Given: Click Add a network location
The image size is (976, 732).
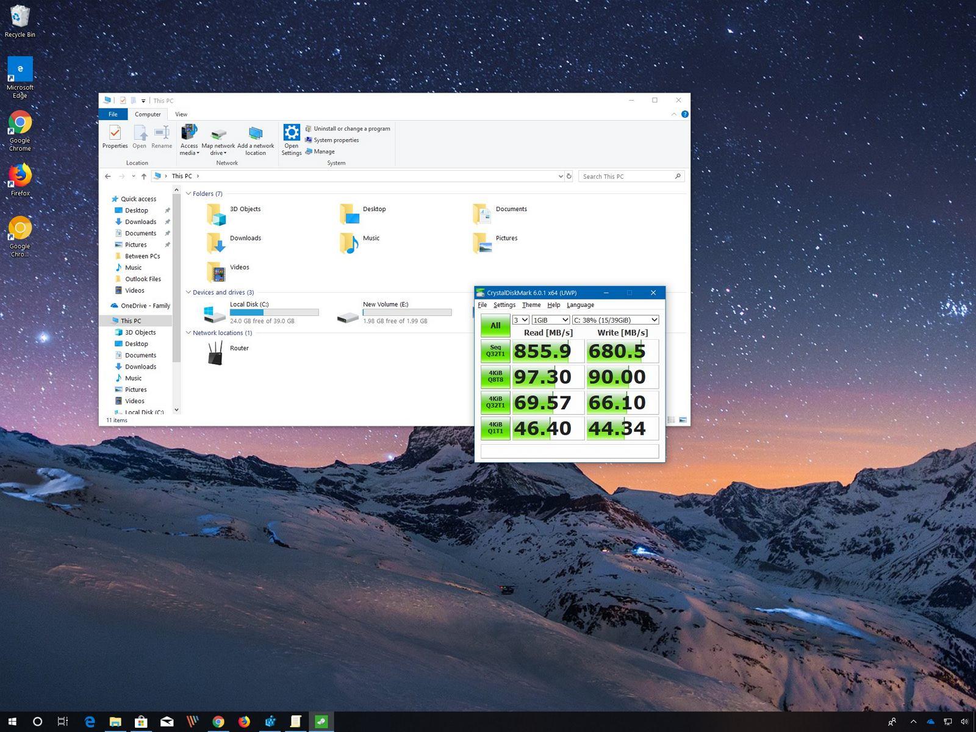Looking at the screenshot, I should pos(256,139).
